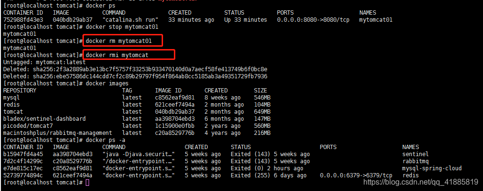The image size is (483, 191).
Task: Click the "catalina.sh run" command
Action: (131, 20)
